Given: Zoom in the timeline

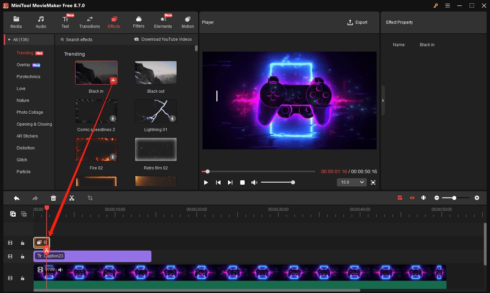Looking at the screenshot, I should point(477,198).
